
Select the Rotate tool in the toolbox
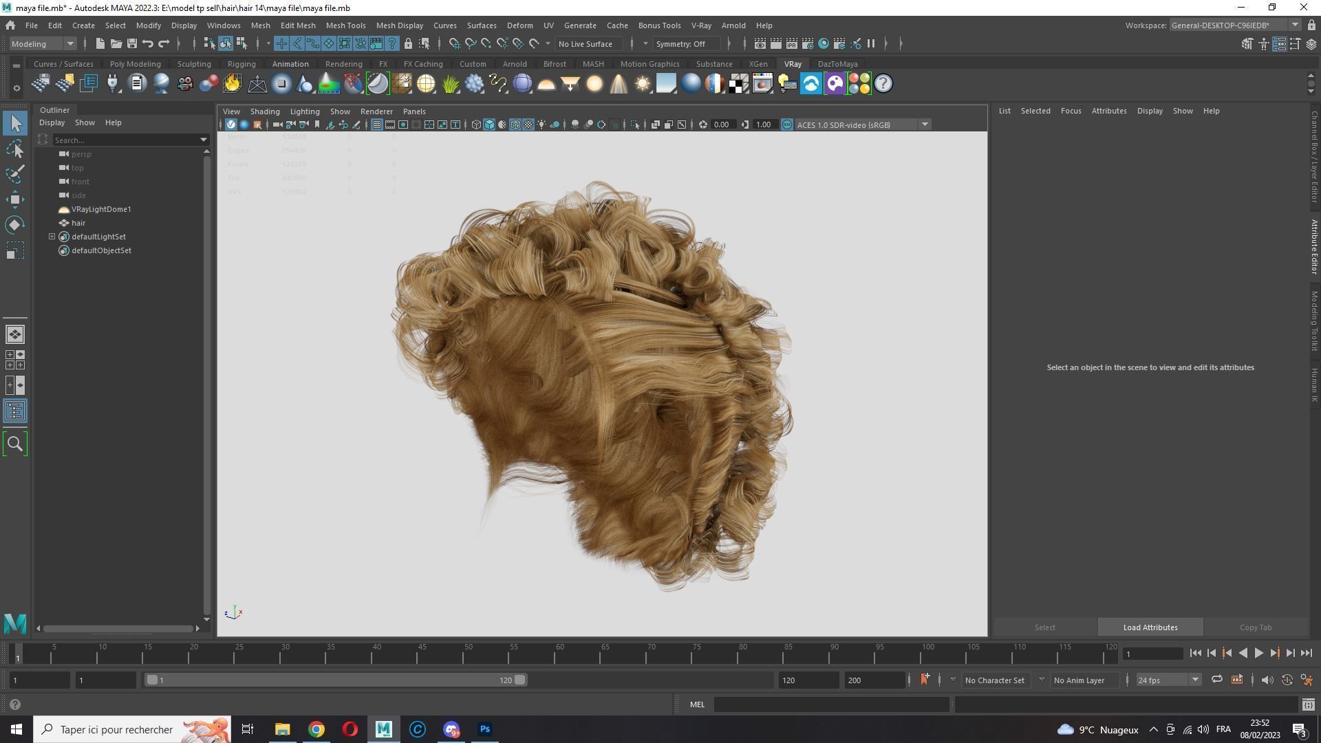point(15,225)
